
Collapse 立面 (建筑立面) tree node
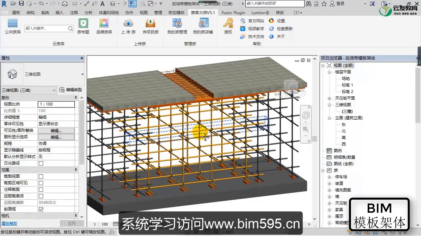tap(329, 118)
